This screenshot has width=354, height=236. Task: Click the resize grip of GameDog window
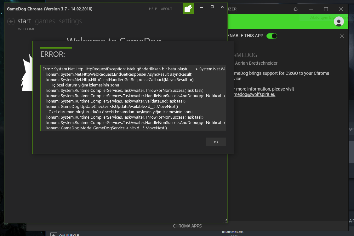click(x=225, y=221)
